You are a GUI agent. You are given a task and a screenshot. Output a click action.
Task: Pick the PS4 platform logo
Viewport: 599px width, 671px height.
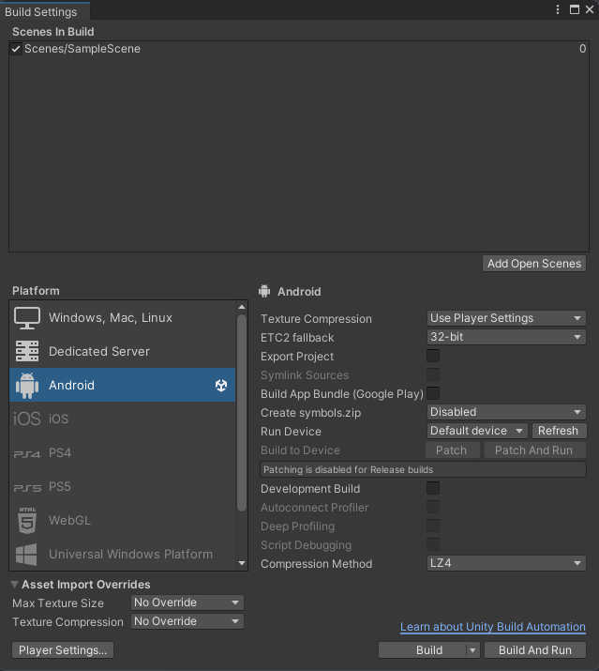point(27,454)
